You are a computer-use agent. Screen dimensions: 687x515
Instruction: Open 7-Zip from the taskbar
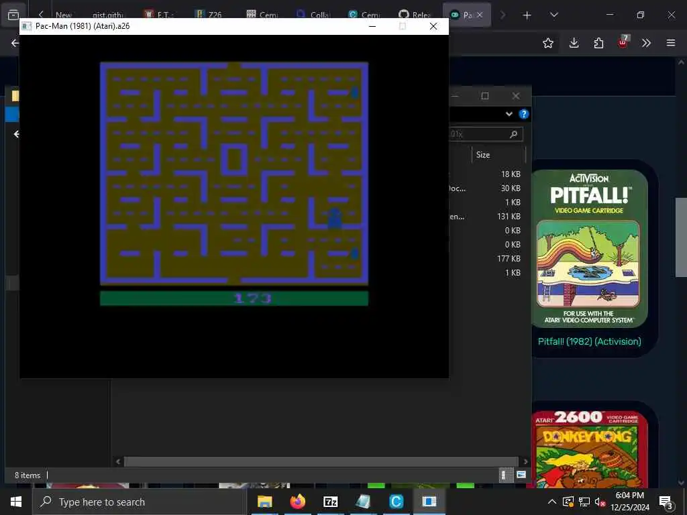tap(330, 502)
